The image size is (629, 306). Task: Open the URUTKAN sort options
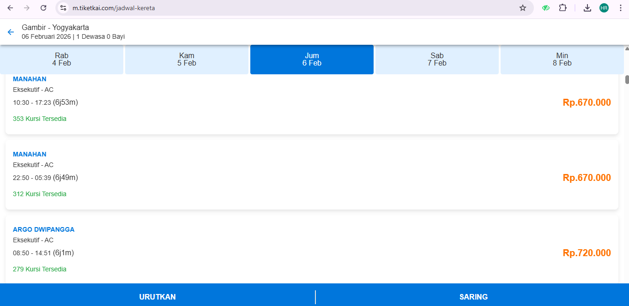click(x=157, y=297)
